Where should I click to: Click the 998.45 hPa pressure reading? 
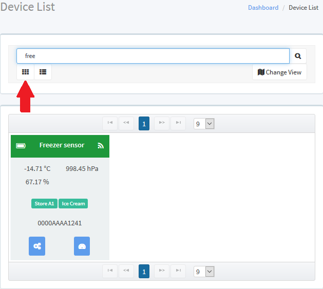pyautogui.click(x=82, y=169)
